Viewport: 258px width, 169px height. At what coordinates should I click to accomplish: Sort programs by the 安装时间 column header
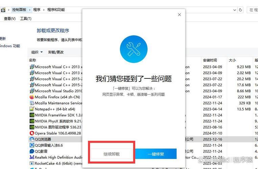pyautogui.click(x=210, y=61)
